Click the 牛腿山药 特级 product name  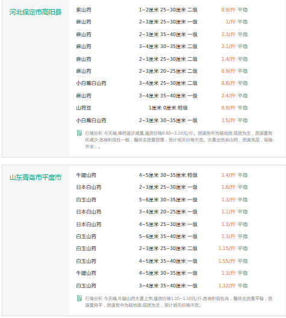click(86, 175)
